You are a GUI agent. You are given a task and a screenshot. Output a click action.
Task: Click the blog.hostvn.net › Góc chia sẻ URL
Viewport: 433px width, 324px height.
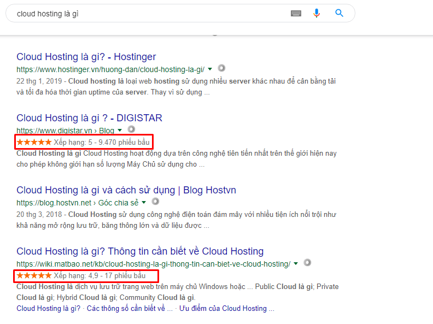coord(78,203)
